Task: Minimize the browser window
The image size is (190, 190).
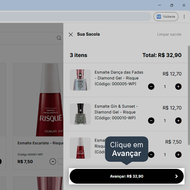Action: tap(160, 5)
